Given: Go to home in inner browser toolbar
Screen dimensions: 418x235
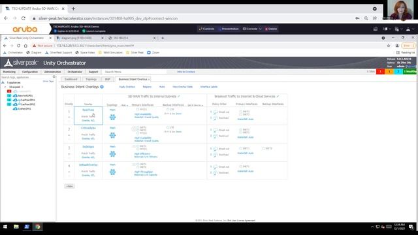Looking at the screenshot, I should (x=25, y=46).
